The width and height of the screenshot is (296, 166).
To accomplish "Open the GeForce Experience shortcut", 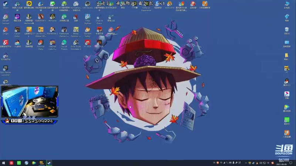I will click(x=146, y=6).
